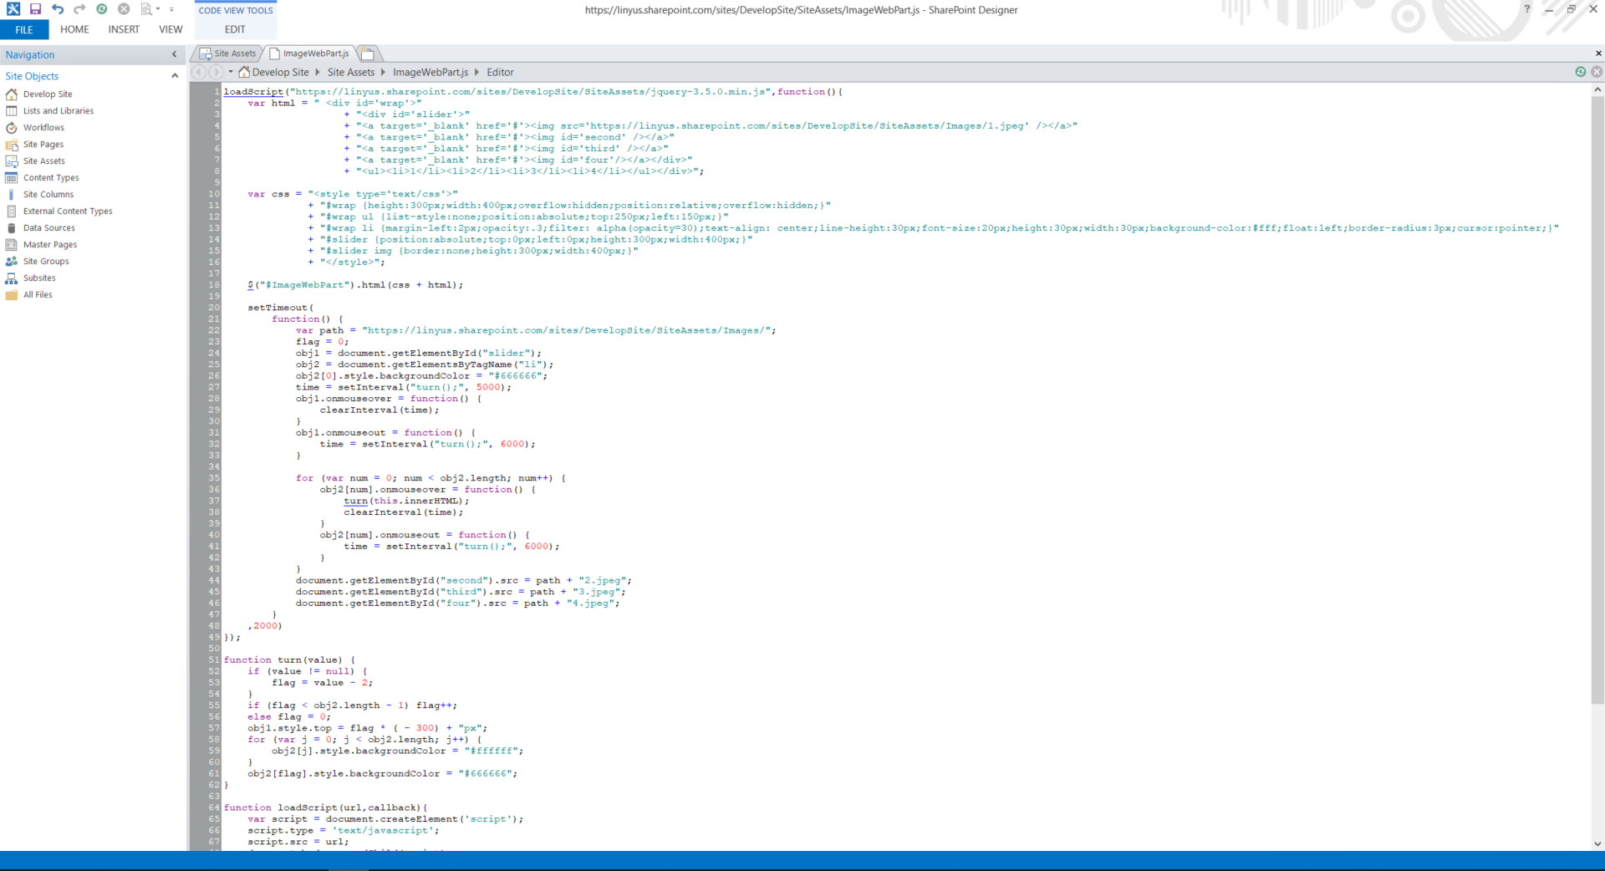The height and width of the screenshot is (871, 1605).
Task: Click the Site Pages icon
Action: [12, 145]
